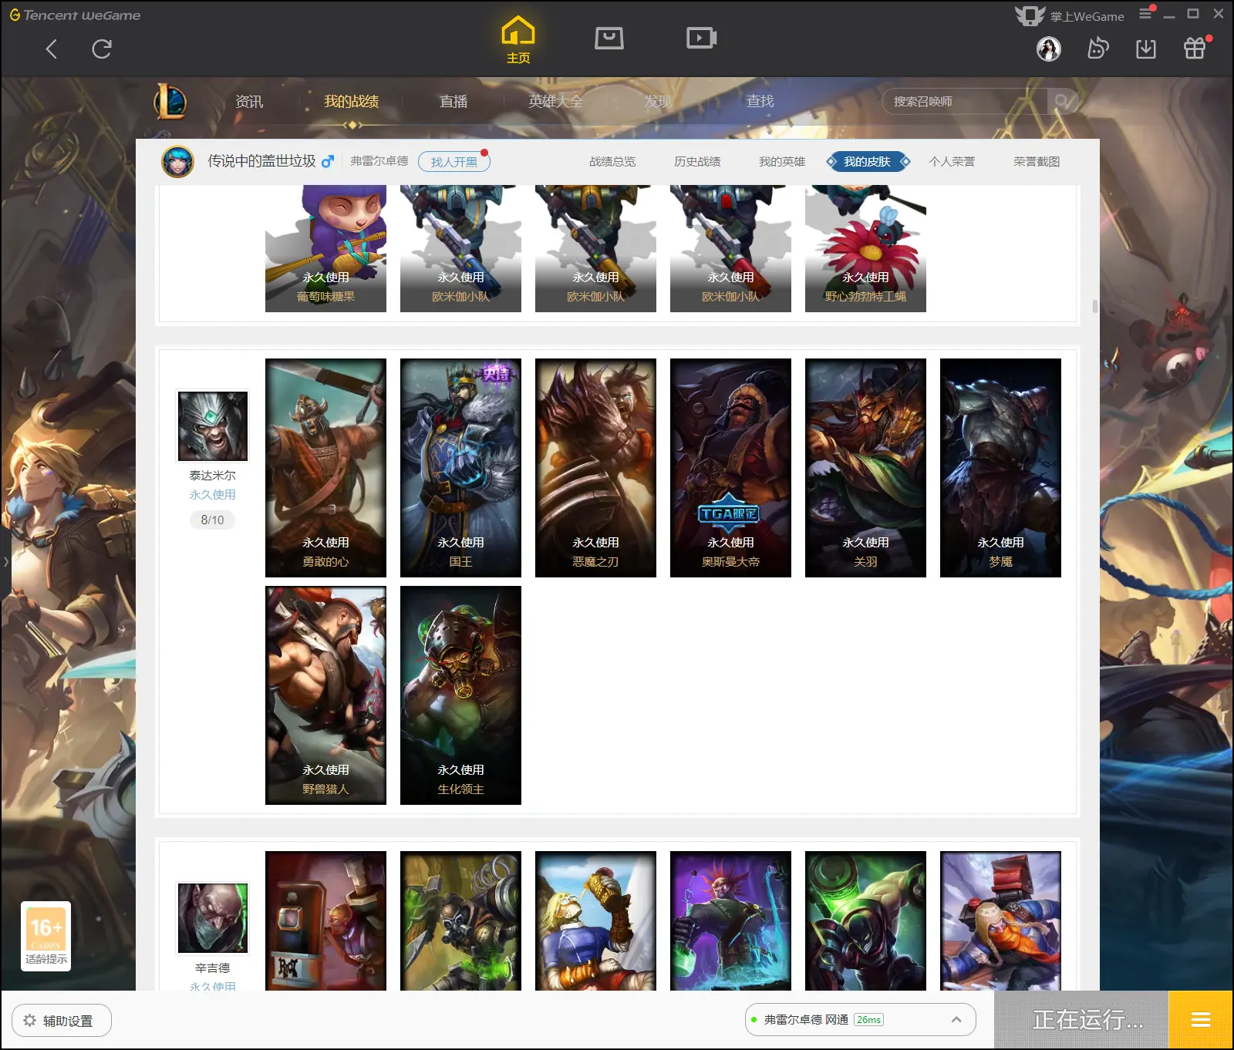Open the 生化领主 skin card
This screenshot has height=1050, width=1234.
[x=460, y=695]
